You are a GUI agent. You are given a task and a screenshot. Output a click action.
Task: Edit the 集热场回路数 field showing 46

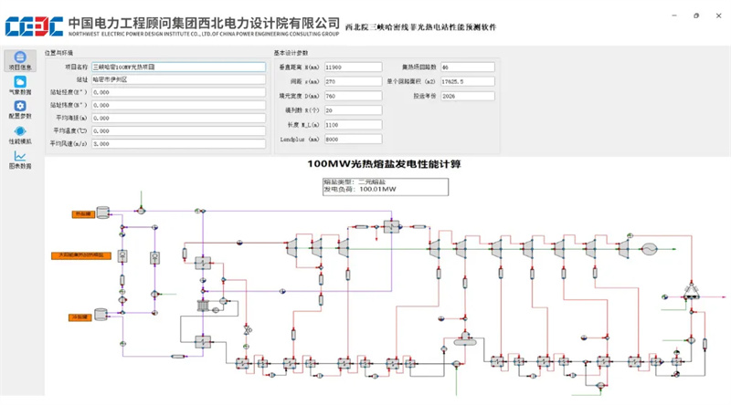click(468, 67)
